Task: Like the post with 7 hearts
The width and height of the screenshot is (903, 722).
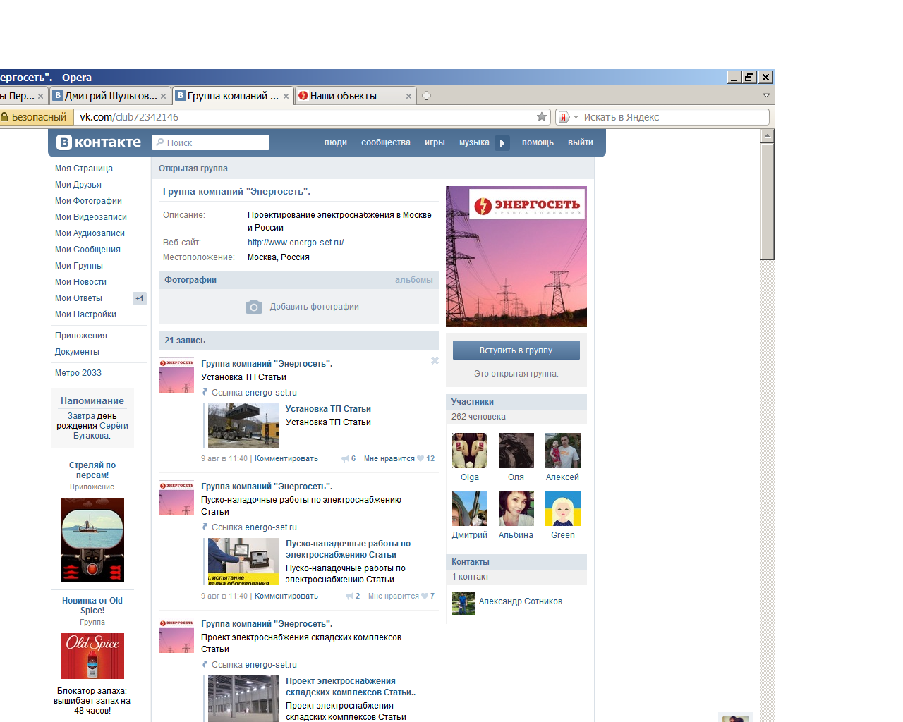Action: 428,596
